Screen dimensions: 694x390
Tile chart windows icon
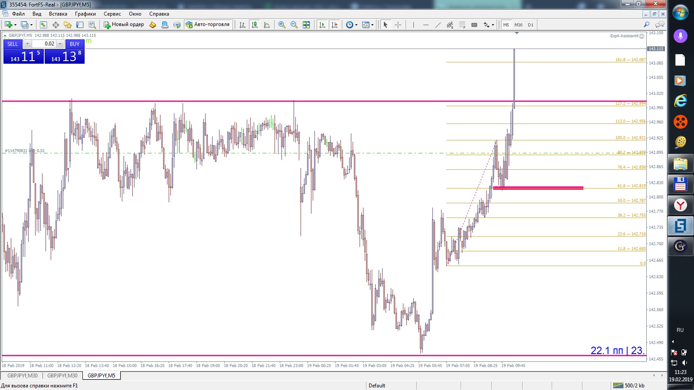306,25
